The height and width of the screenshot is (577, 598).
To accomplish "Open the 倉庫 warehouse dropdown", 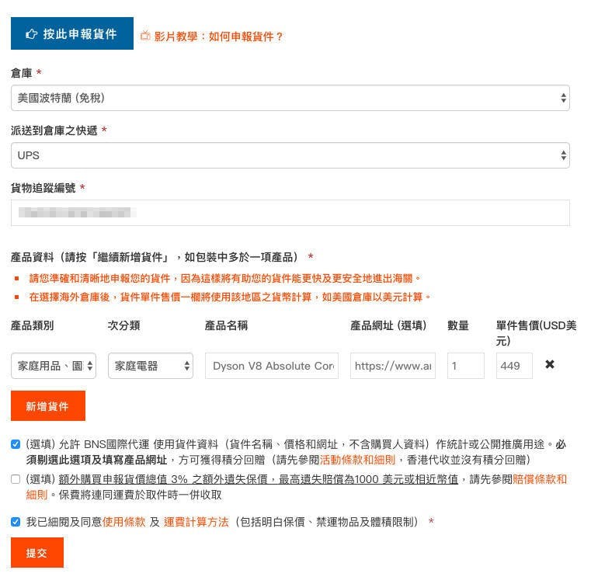I will click(x=290, y=98).
